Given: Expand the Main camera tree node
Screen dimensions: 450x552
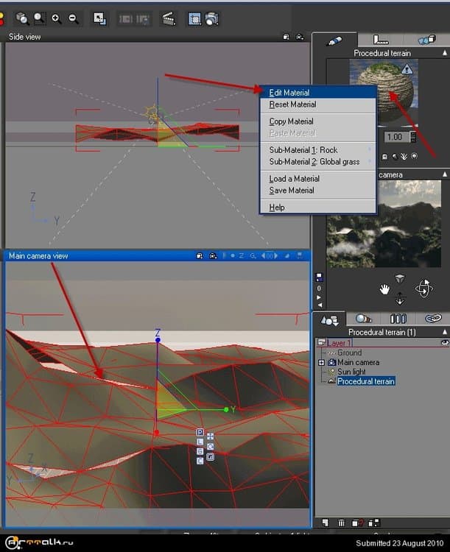Looking at the screenshot, I should coord(321,363).
